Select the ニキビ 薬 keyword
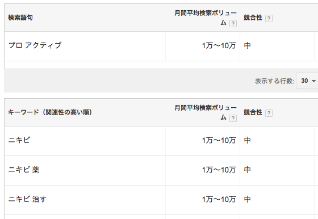Image resolution: width=318 pixels, height=219 pixels. click(24, 170)
